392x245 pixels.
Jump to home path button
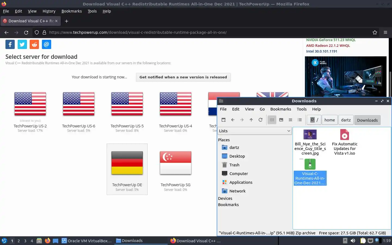point(330,120)
